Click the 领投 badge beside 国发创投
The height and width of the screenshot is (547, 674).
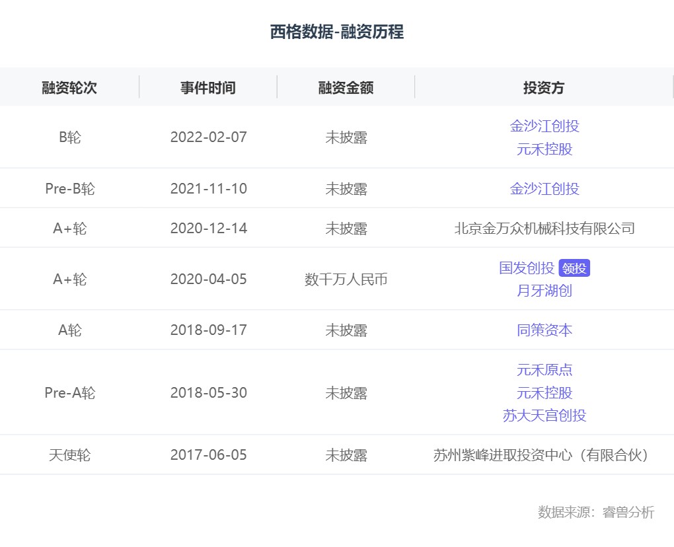point(574,268)
